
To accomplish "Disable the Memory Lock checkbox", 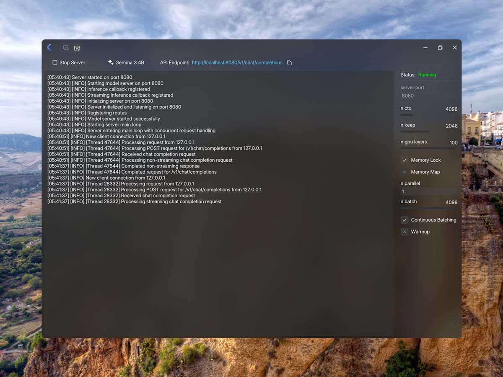I will tap(404, 160).
